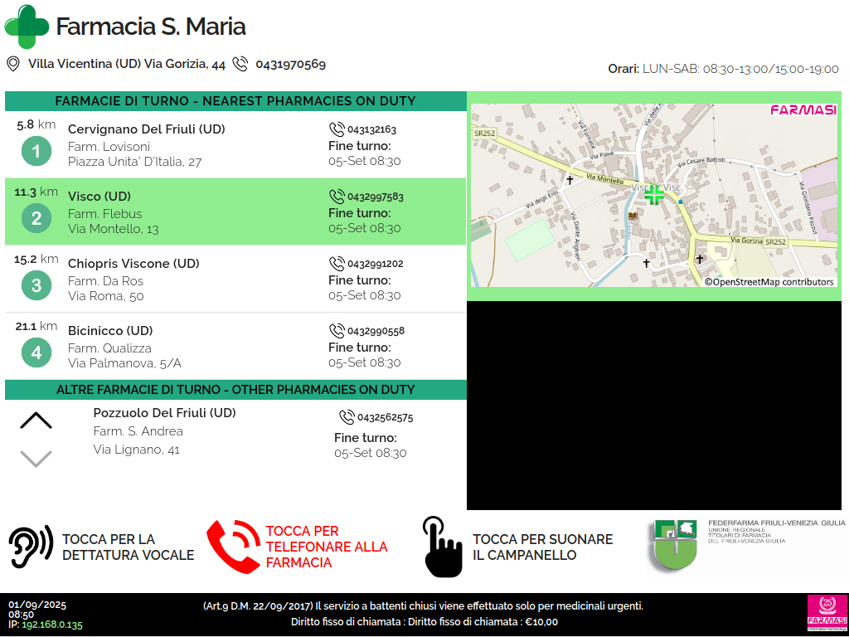Click the green cross pharmacy logo
The image size is (849, 637).
27,27
